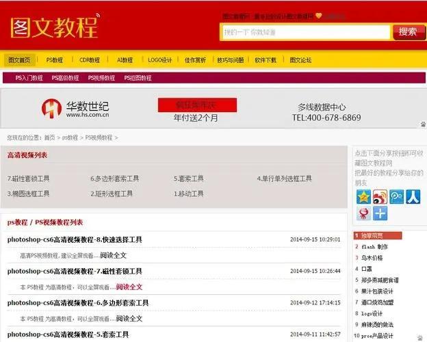
Task: Open more share options plus icon
Action: pos(380,213)
